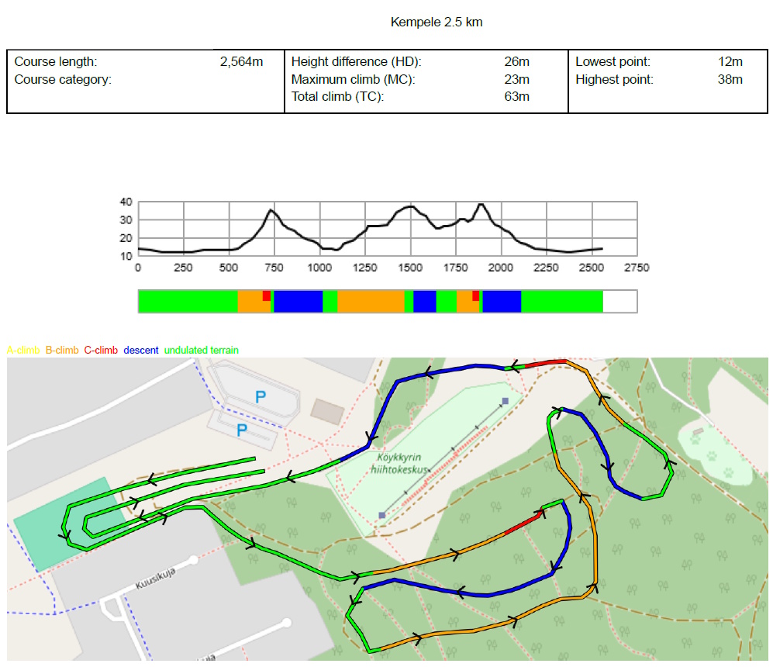Click the white end segment of terrain bar
773x667 pixels.
(619, 301)
